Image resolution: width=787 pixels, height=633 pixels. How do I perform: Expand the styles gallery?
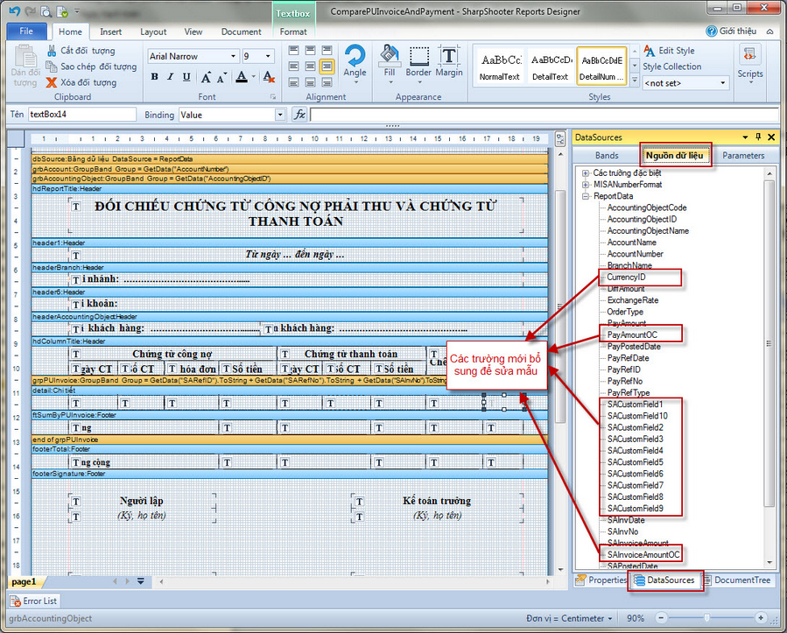coord(635,81)
